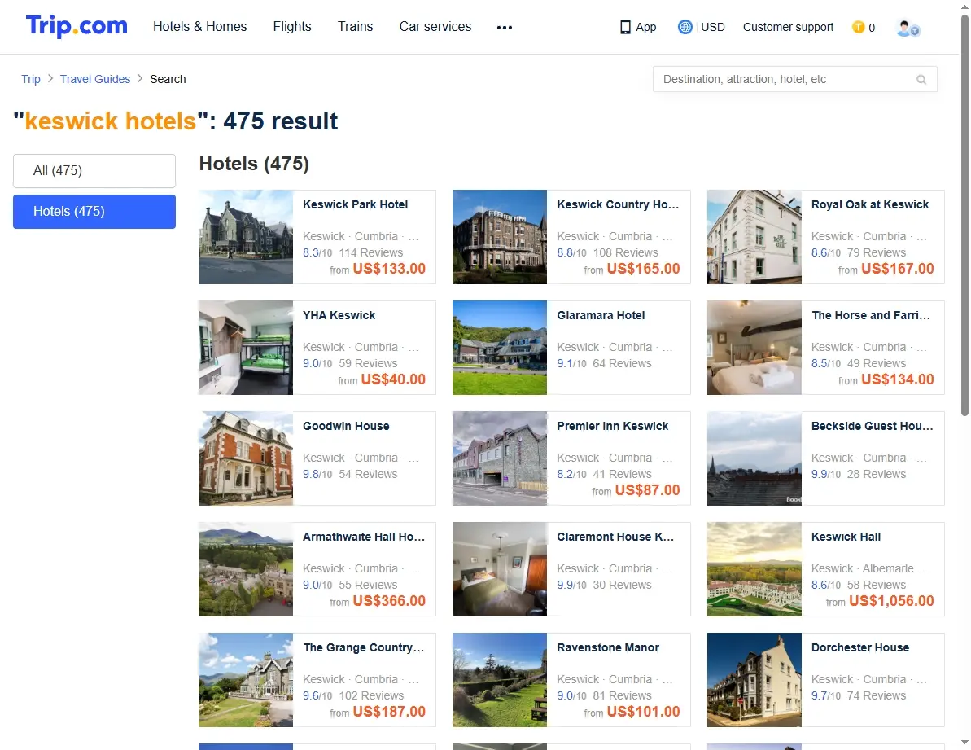Select the All (475) tab
Screen dimensions: 971x750
pyautogui.click(x=94, y=170)
